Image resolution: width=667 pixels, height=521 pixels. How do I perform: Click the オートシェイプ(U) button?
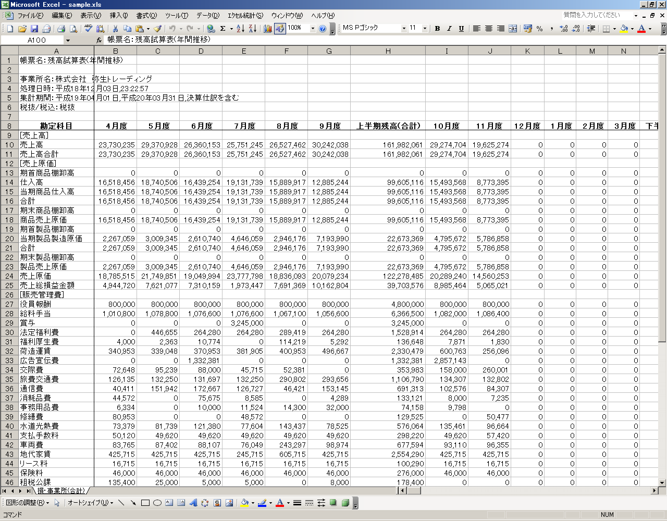click(x=90, y=503)
